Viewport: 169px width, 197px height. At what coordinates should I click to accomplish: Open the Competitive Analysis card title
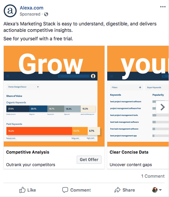tap(28, 152)
